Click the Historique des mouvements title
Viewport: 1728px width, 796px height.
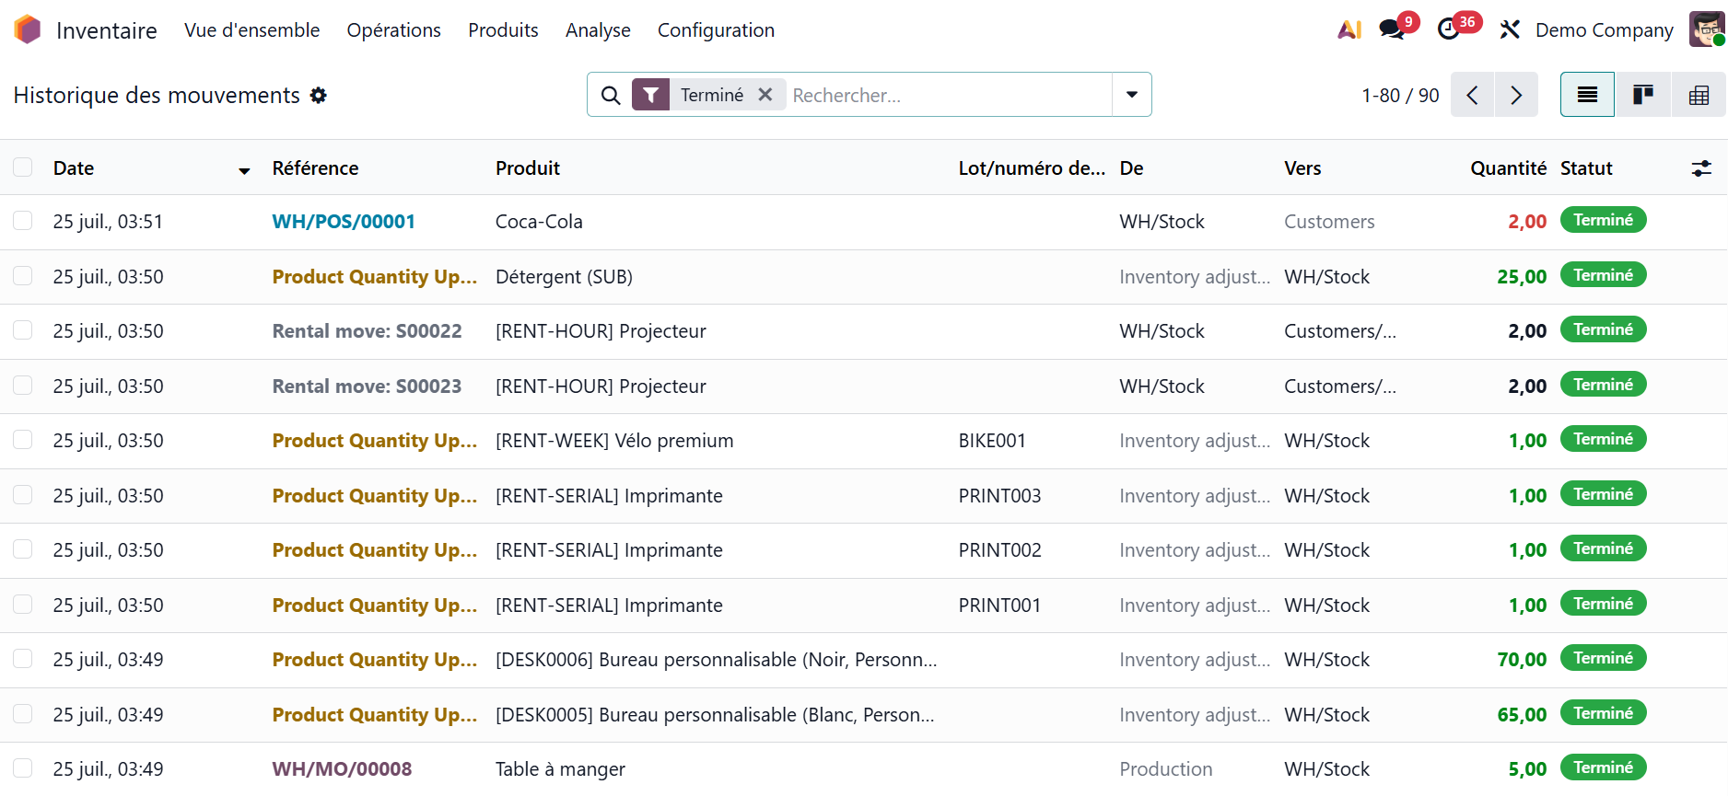(x=157, y=95)
